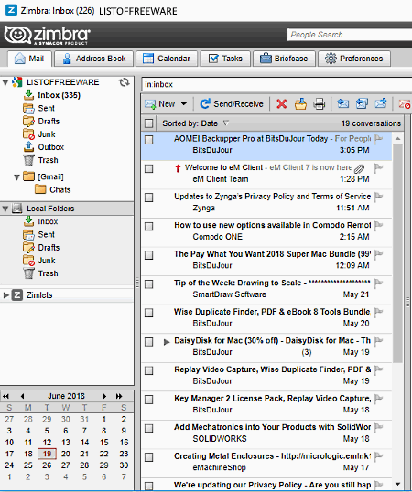Switch to the Calendar tab
The height and width of the screenshot is (492, 412).
[167, 59]
